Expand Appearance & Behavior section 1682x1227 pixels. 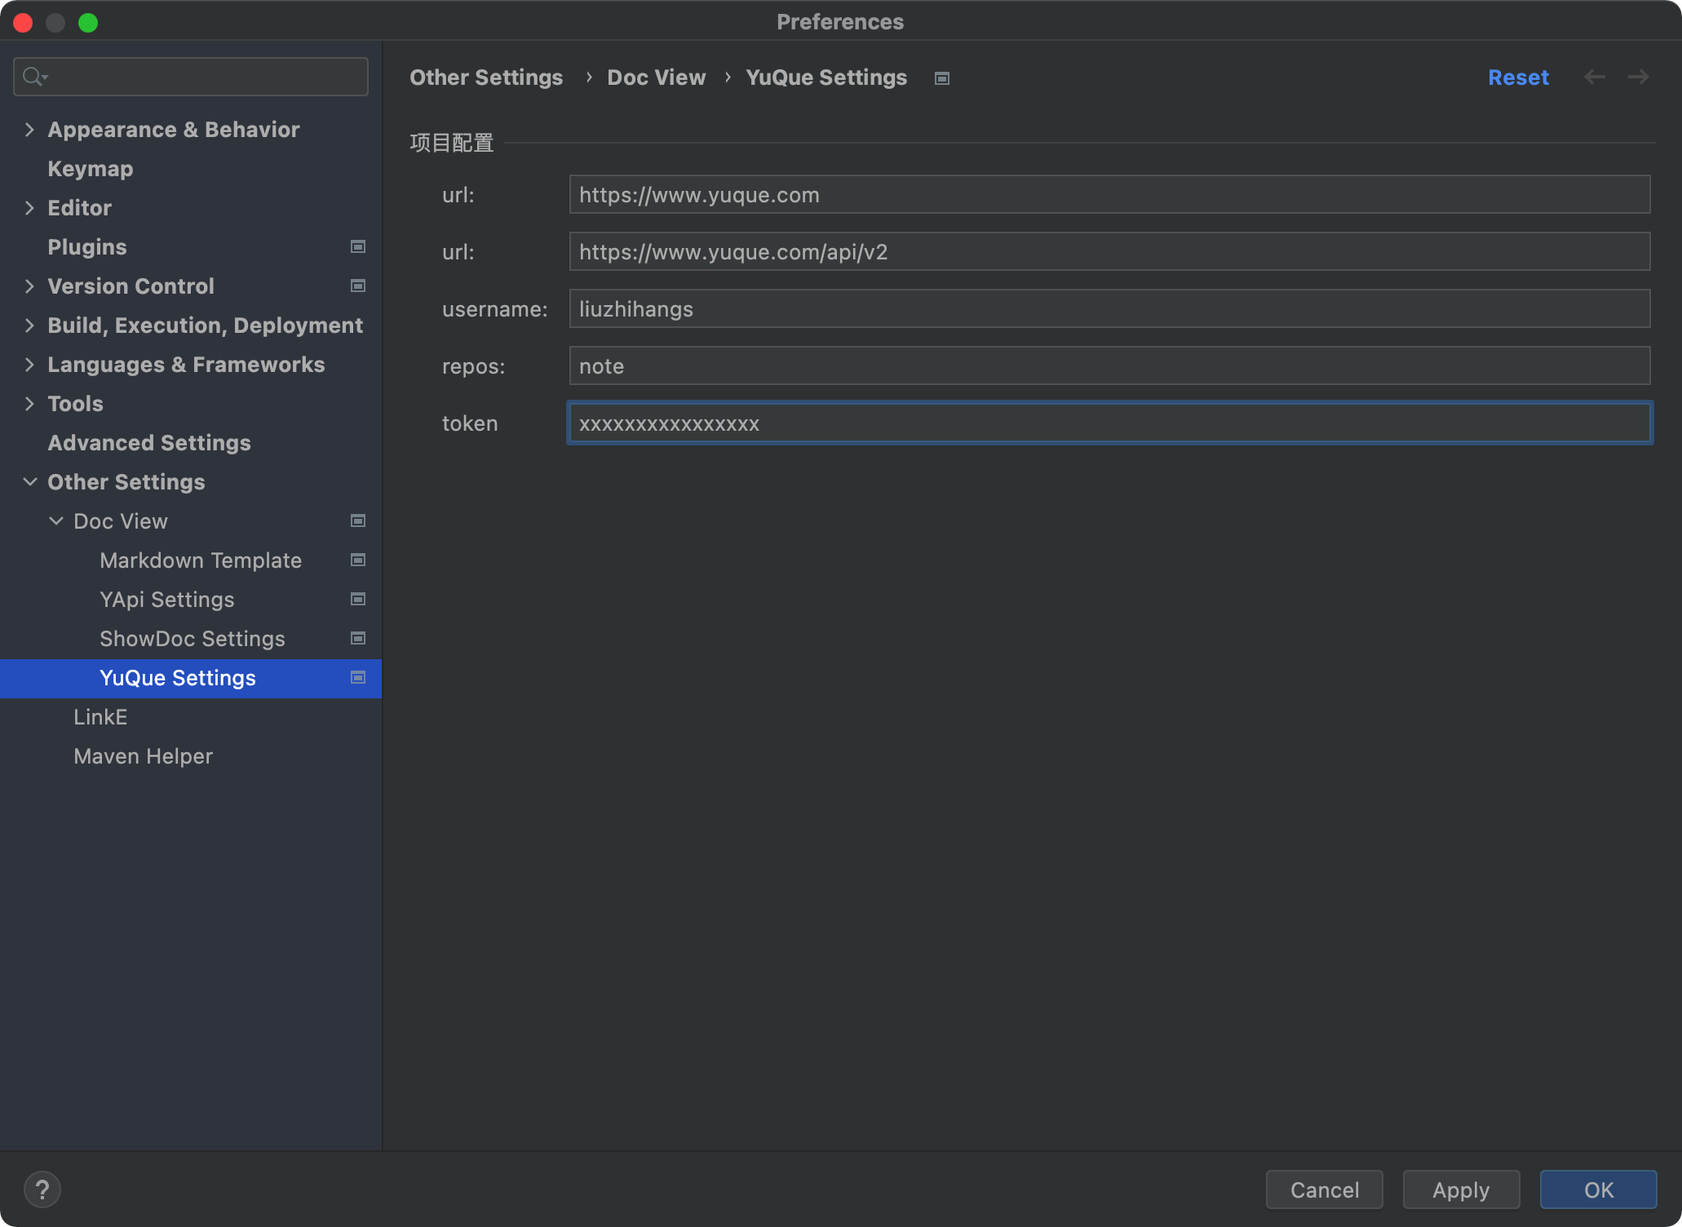coord(29,129)
